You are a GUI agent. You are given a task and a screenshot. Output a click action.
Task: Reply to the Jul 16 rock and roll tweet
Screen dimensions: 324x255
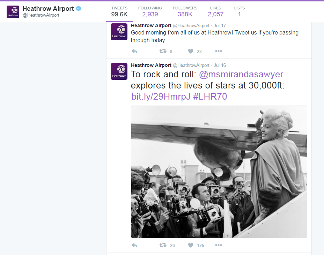[134, 245]
